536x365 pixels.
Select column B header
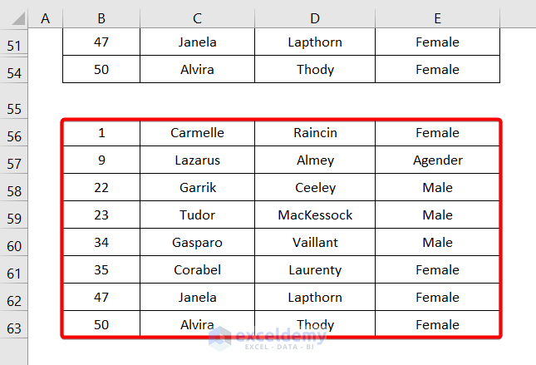coord(101,17)
